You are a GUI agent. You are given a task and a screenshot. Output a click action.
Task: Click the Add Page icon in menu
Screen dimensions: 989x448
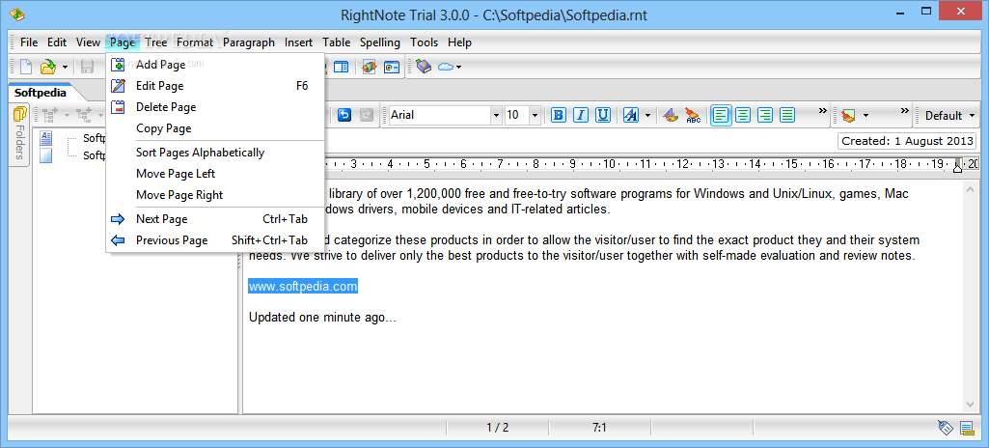[118, 65]
